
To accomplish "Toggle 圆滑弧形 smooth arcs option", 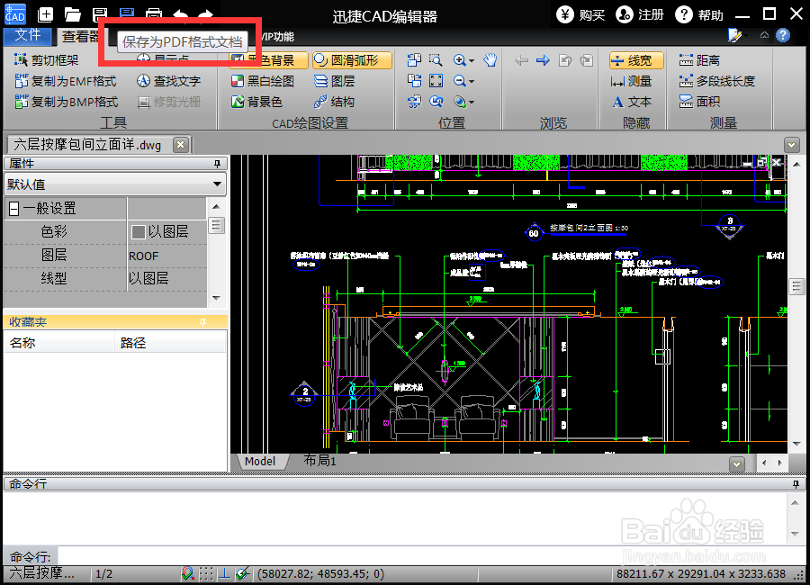I will 352,60.
